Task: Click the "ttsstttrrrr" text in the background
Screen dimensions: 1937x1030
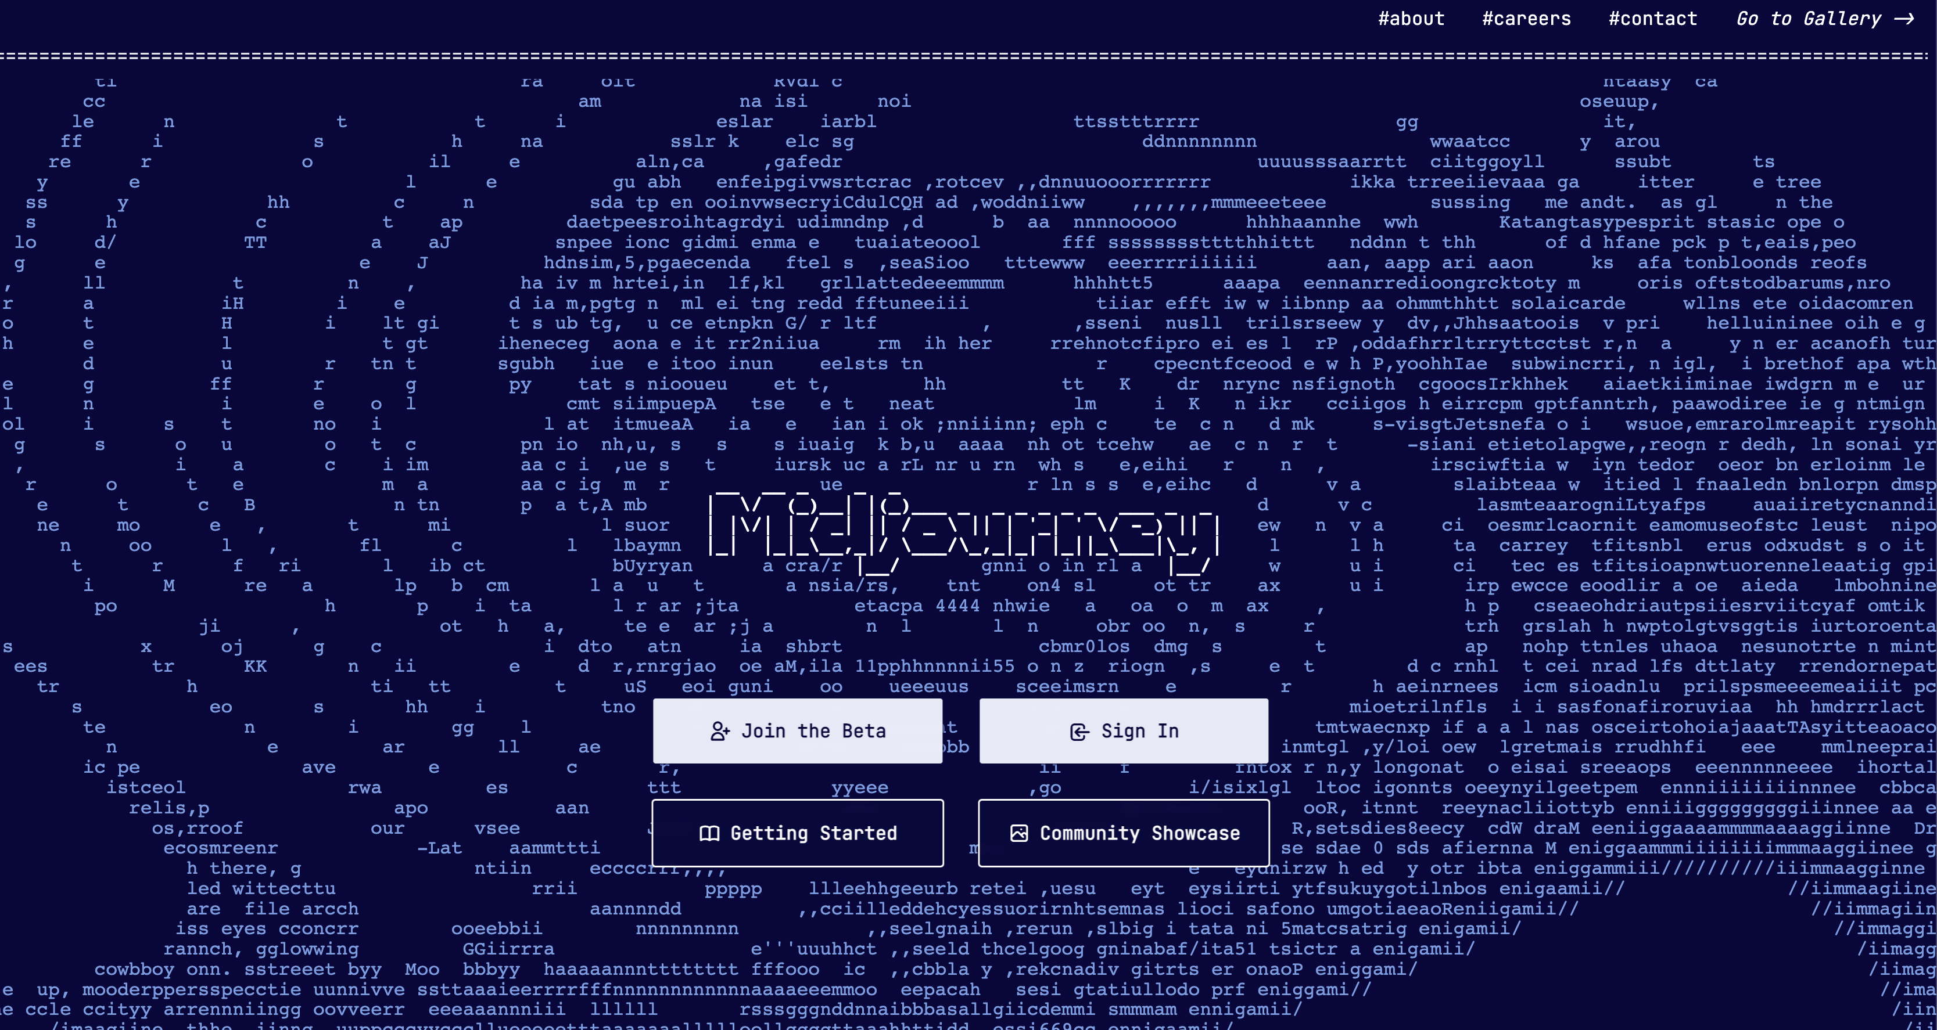Action: click(x=1136, y=122)
